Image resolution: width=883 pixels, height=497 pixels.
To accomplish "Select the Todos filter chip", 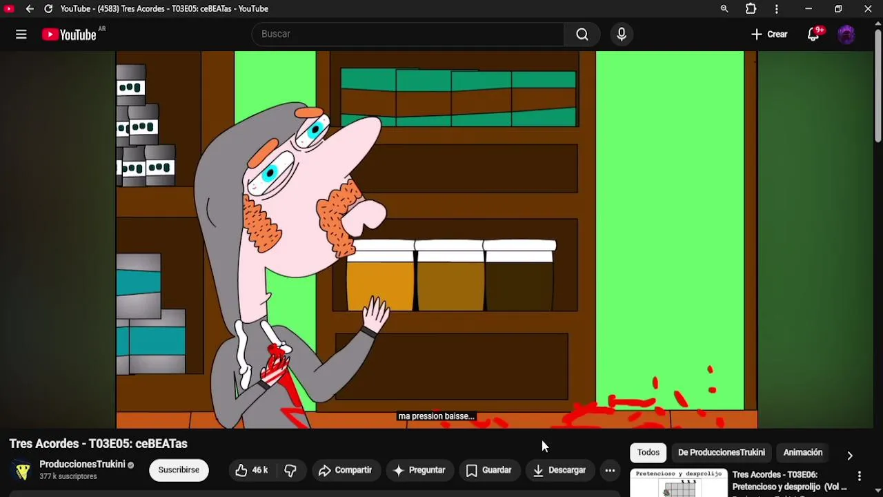I will coord(648,453).
